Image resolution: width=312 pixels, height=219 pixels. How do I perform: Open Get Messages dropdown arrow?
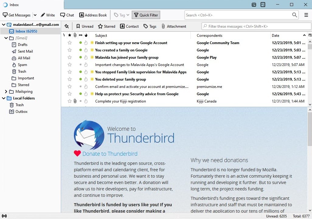(35, 15)
